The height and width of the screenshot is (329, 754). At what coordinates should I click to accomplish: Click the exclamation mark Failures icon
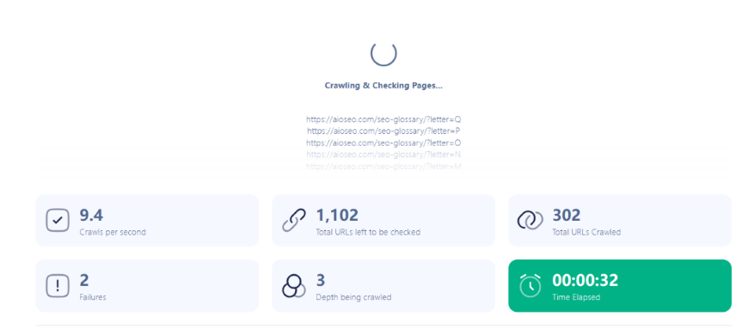click(x=58, y=286)
